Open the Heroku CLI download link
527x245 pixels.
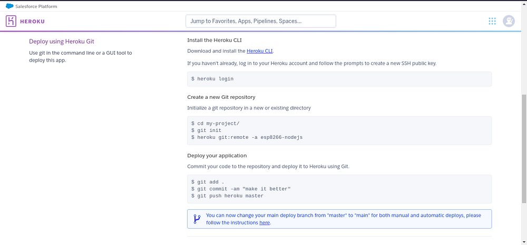point(259,51)
